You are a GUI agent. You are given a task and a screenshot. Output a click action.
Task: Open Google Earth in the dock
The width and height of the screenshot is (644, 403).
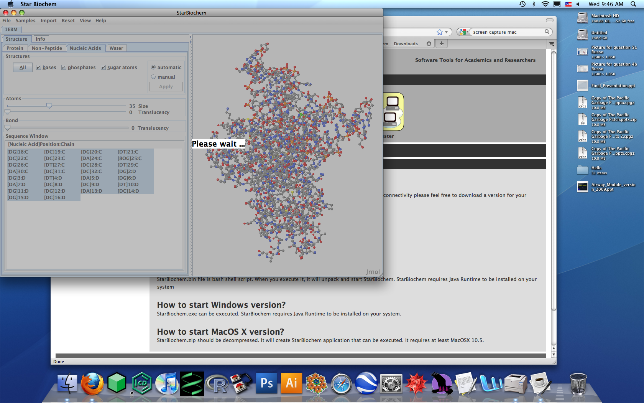[x=366, y=383]
